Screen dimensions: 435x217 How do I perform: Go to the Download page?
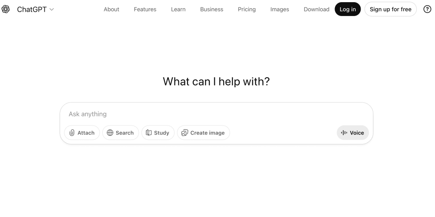click(x=317, y=9)
